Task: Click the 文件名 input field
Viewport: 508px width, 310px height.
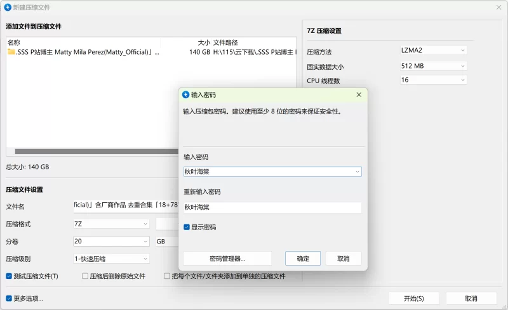Action: pyautogui.click(x=126, y=205)
